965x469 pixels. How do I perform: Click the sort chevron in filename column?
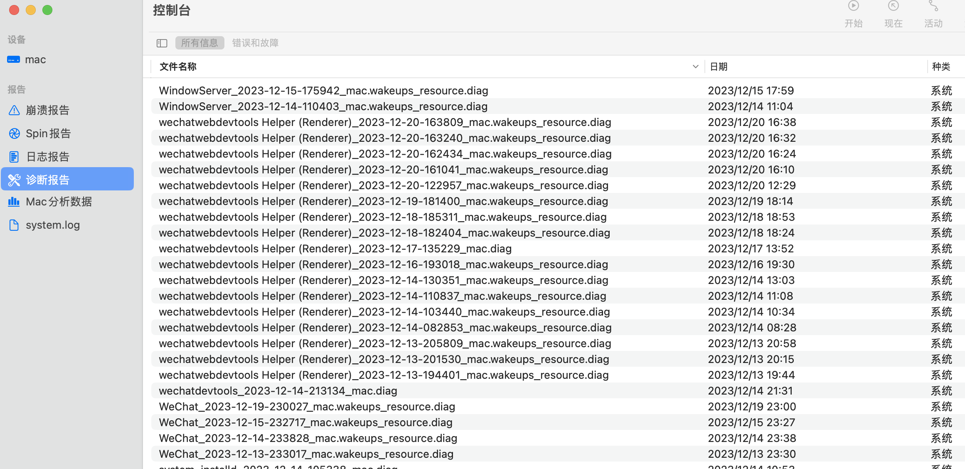tap(695, 67)
